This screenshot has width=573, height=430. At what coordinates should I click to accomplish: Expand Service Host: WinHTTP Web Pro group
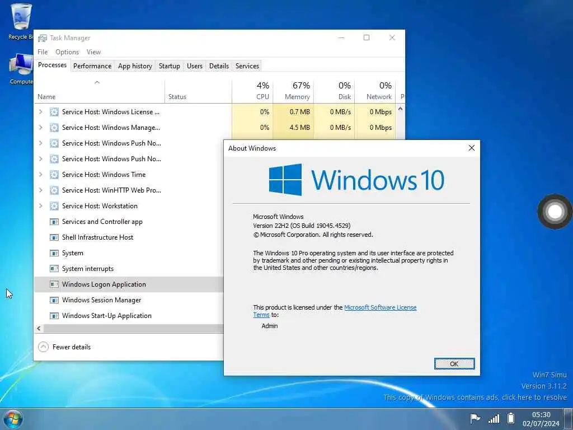[x=40, y=190]
